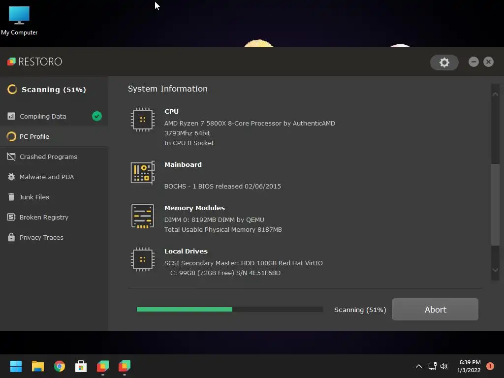Click the Scanning (51%) sidebar header

coord(54,90)
